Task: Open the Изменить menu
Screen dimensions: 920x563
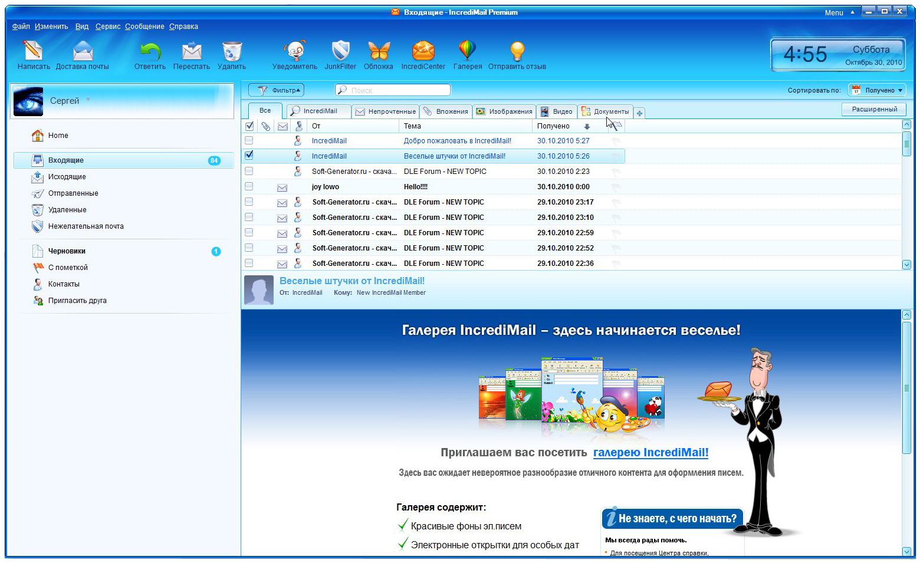Action: 51,27
